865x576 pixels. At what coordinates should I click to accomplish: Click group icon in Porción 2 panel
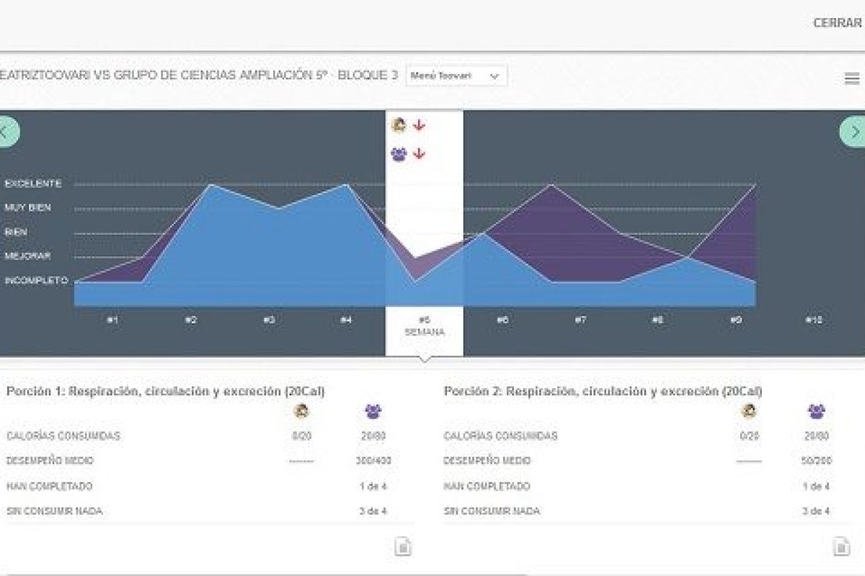(816, 412)
